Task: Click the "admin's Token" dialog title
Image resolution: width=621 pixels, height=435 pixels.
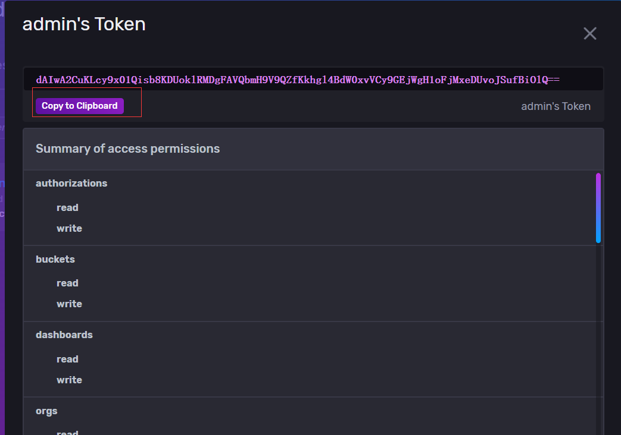Action: [84, 24]
